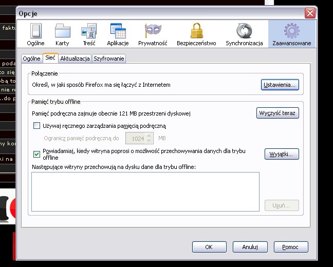Confirm the dialog with OK

(209, 247)
